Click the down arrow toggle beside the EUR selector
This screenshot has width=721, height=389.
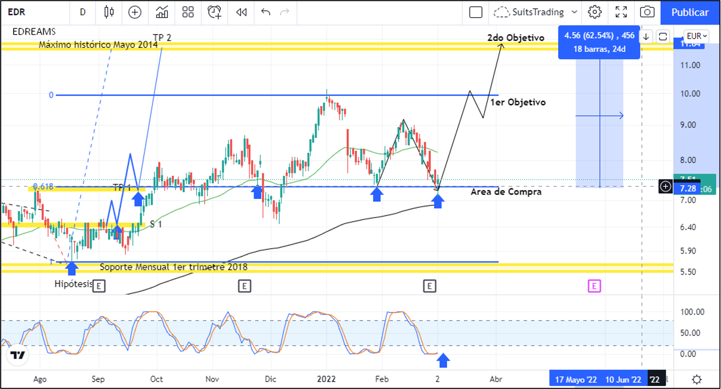tap(646, 36)
